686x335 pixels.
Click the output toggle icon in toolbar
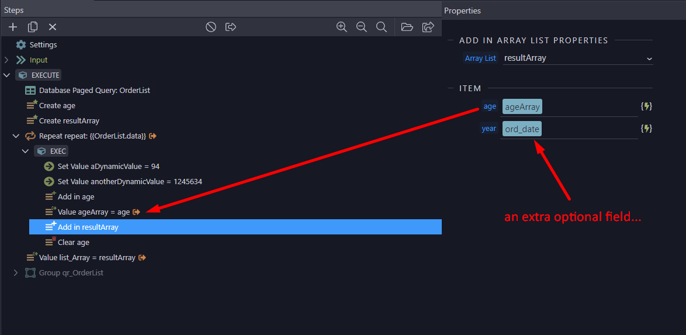[231, 27]
